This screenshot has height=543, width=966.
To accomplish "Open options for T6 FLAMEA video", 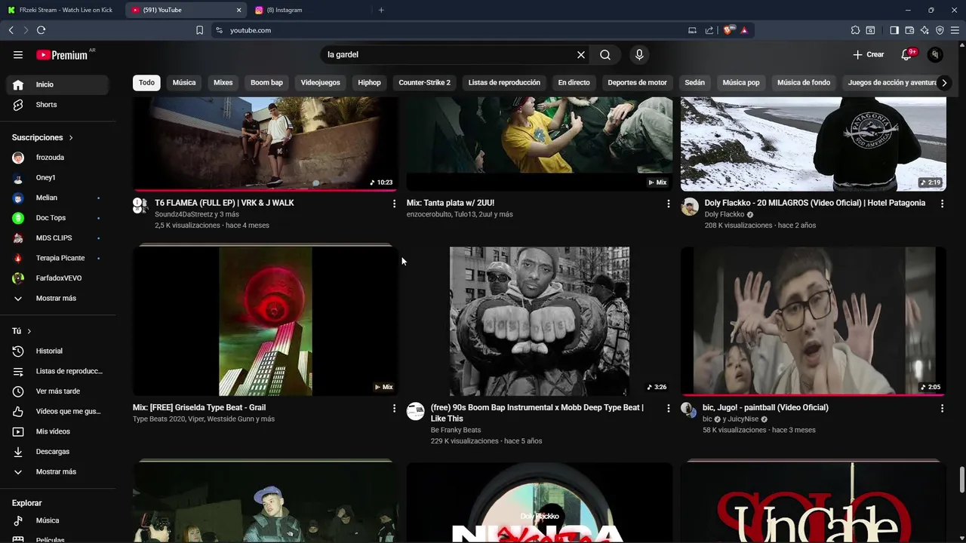I will pyautogui.click(x=394, y=204).
